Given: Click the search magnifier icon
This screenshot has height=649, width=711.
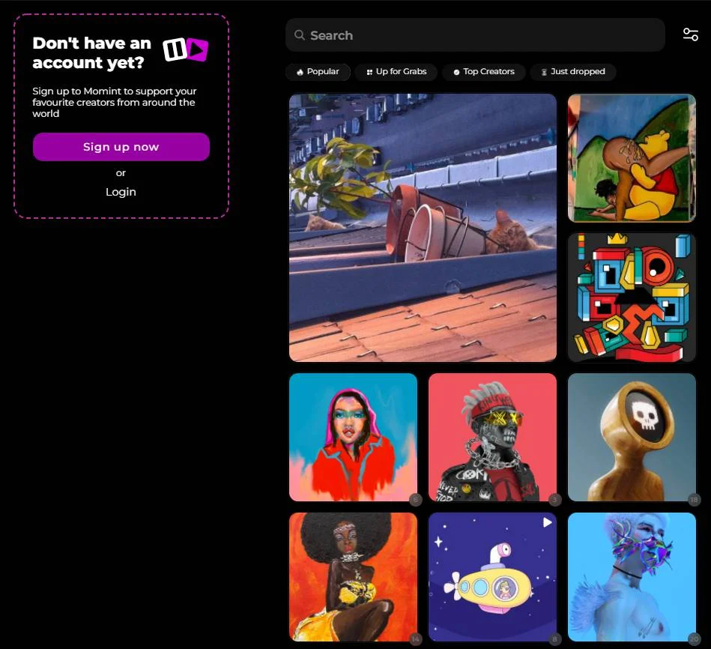Looking at the screenshot, I should (x=300, y=35).
